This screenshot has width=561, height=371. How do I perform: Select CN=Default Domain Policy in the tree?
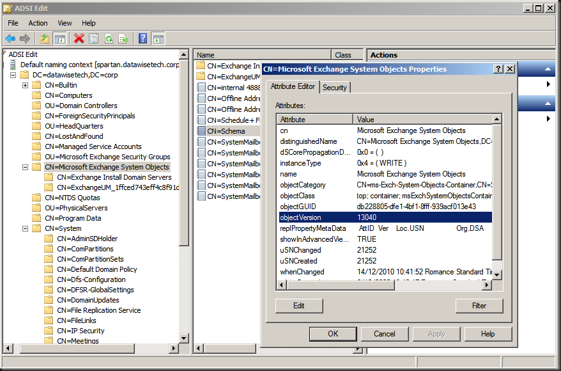96,269
